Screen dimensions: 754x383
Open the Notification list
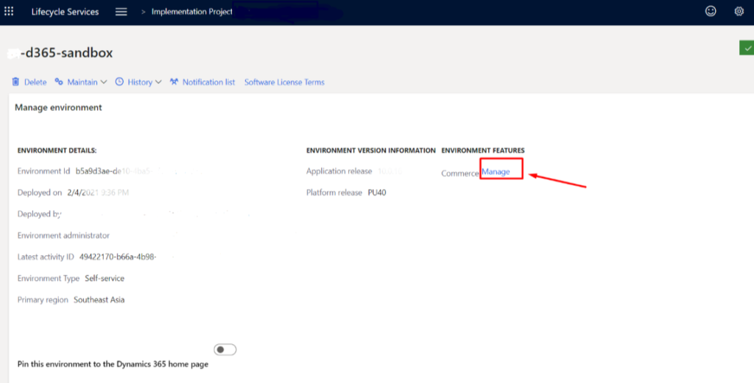208,82
